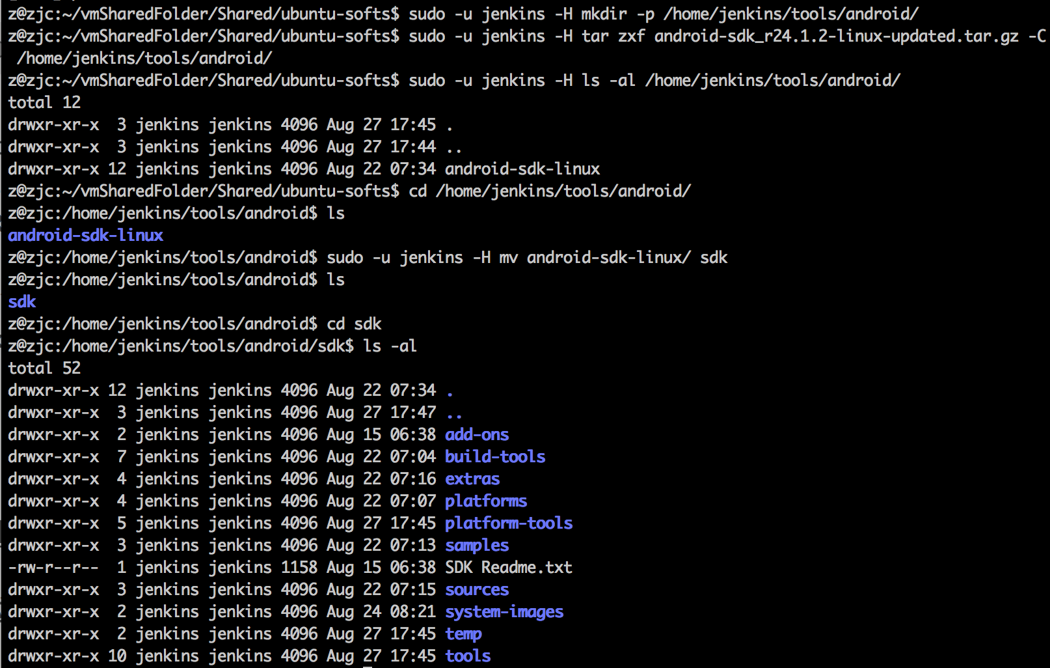Click the 'Aug 22 07:04' build-tools timestamp

[x=381, y=456]
